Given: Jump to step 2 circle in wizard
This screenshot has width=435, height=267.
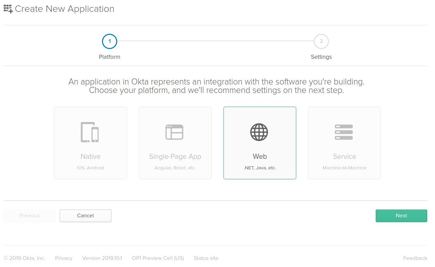Looking at the screenshot, I should (321, 42).
